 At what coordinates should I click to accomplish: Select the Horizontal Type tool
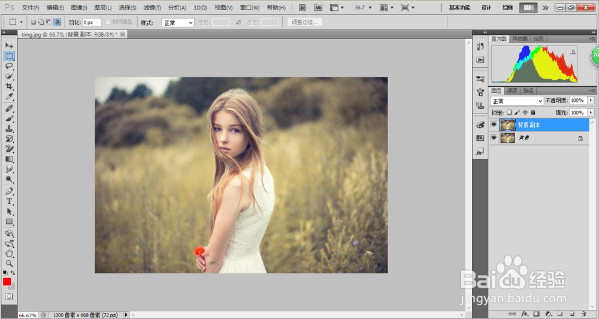(9, 201)
